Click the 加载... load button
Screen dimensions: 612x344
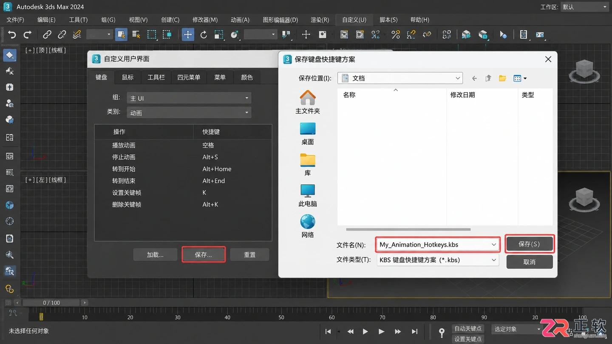155,255
